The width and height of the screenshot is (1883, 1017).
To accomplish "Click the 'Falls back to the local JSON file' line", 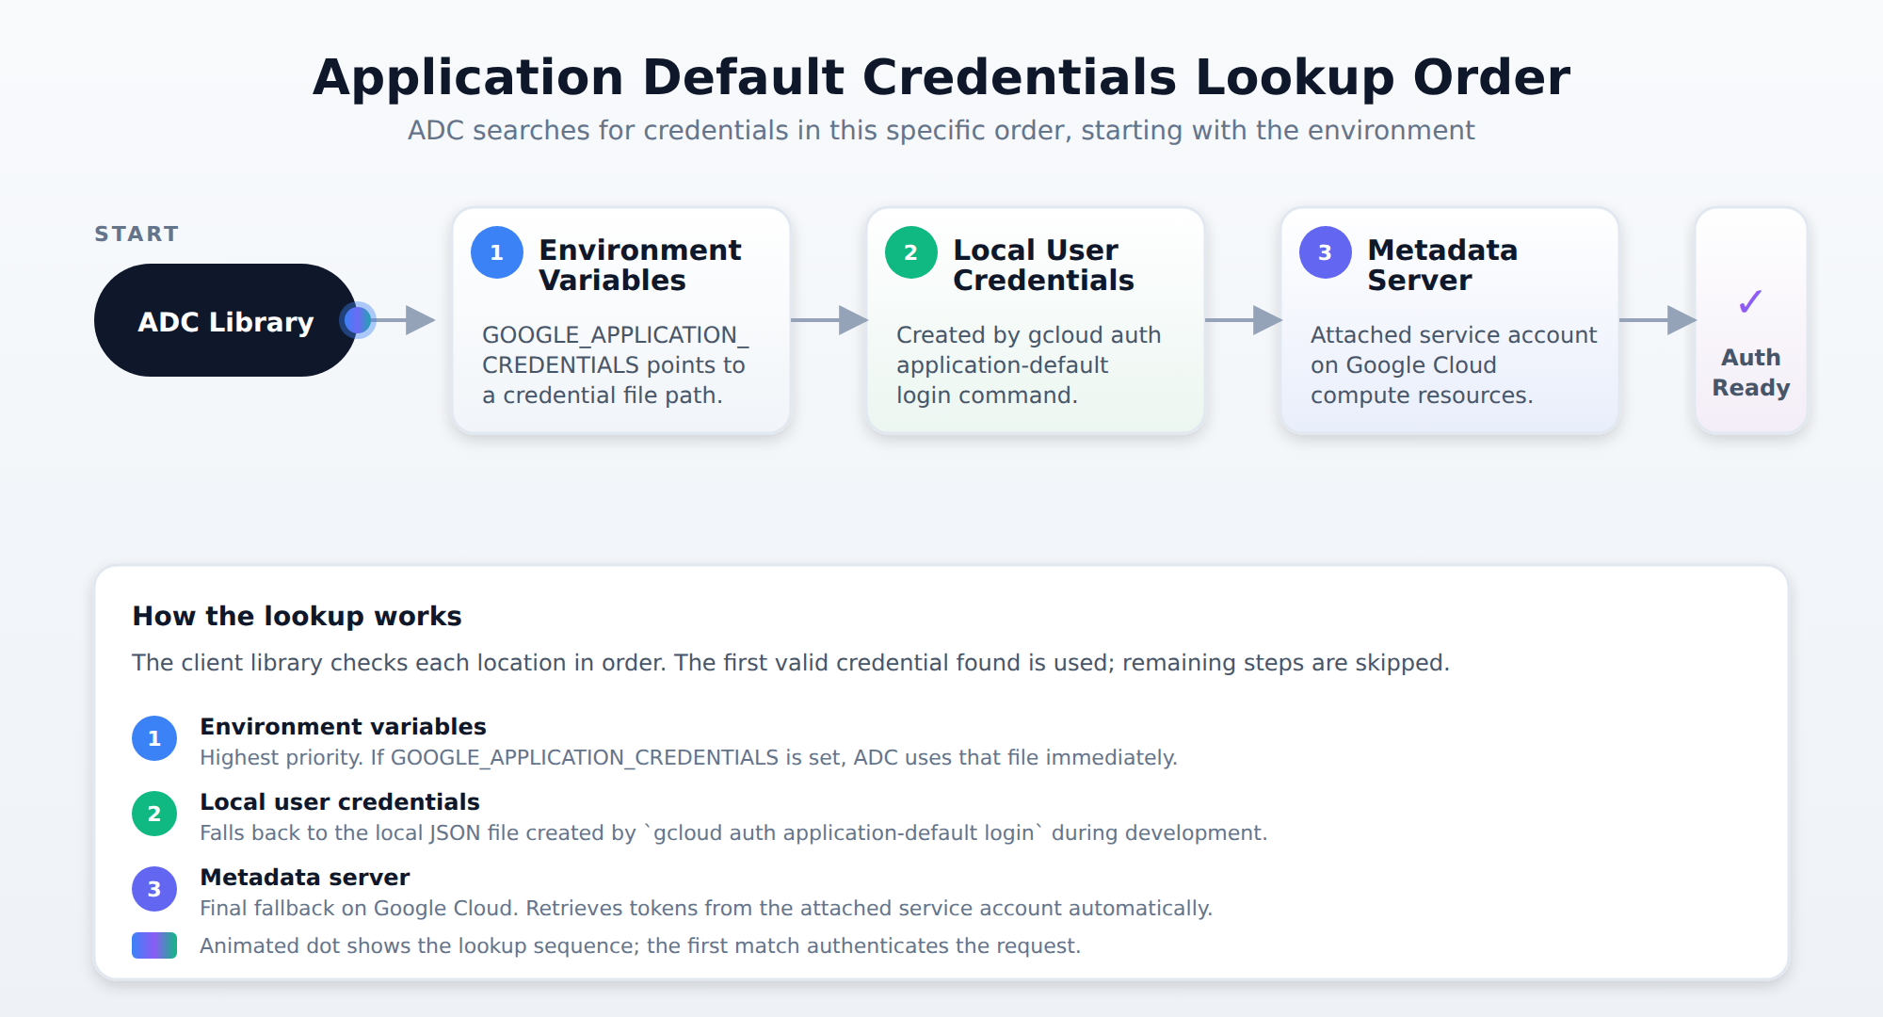I will (733, 832).
